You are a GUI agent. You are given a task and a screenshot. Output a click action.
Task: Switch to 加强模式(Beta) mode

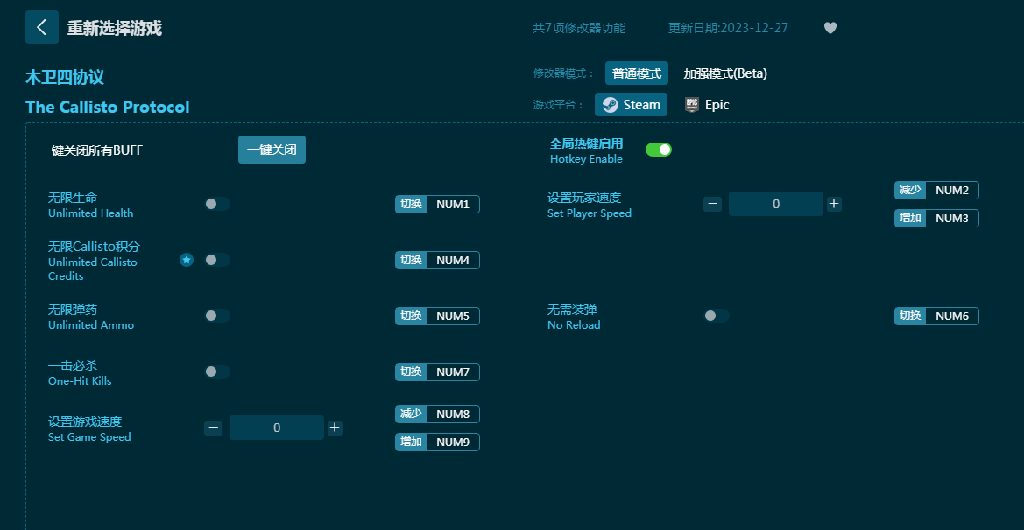pos(725,73)
